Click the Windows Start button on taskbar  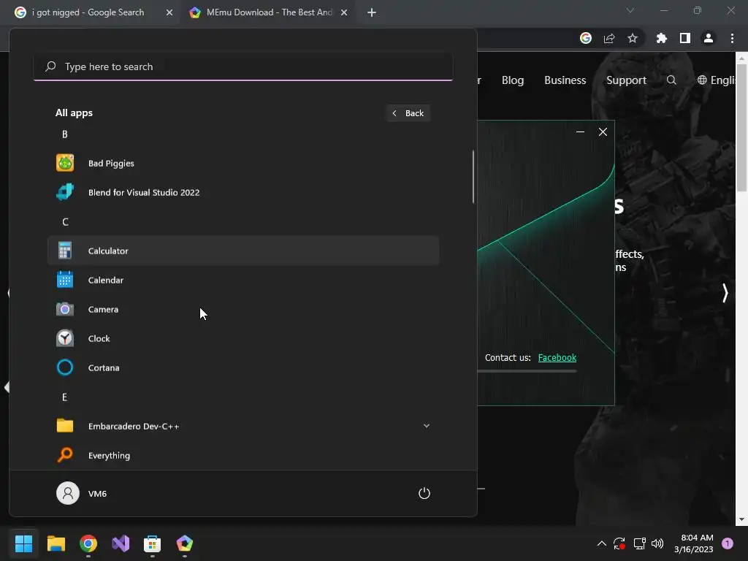point(23,543)
